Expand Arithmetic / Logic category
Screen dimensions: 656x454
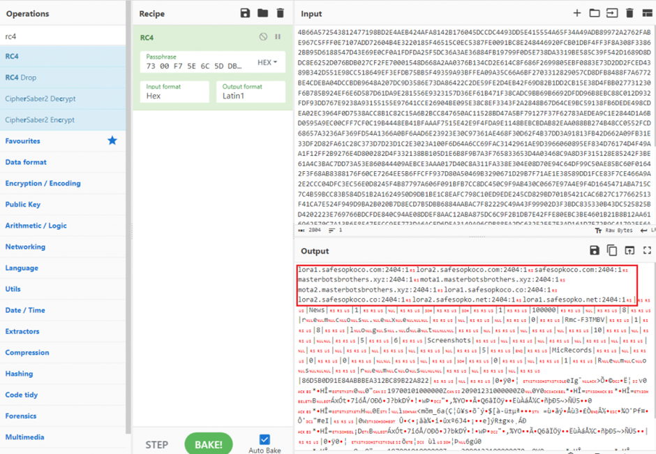click(x=63, y=226)
